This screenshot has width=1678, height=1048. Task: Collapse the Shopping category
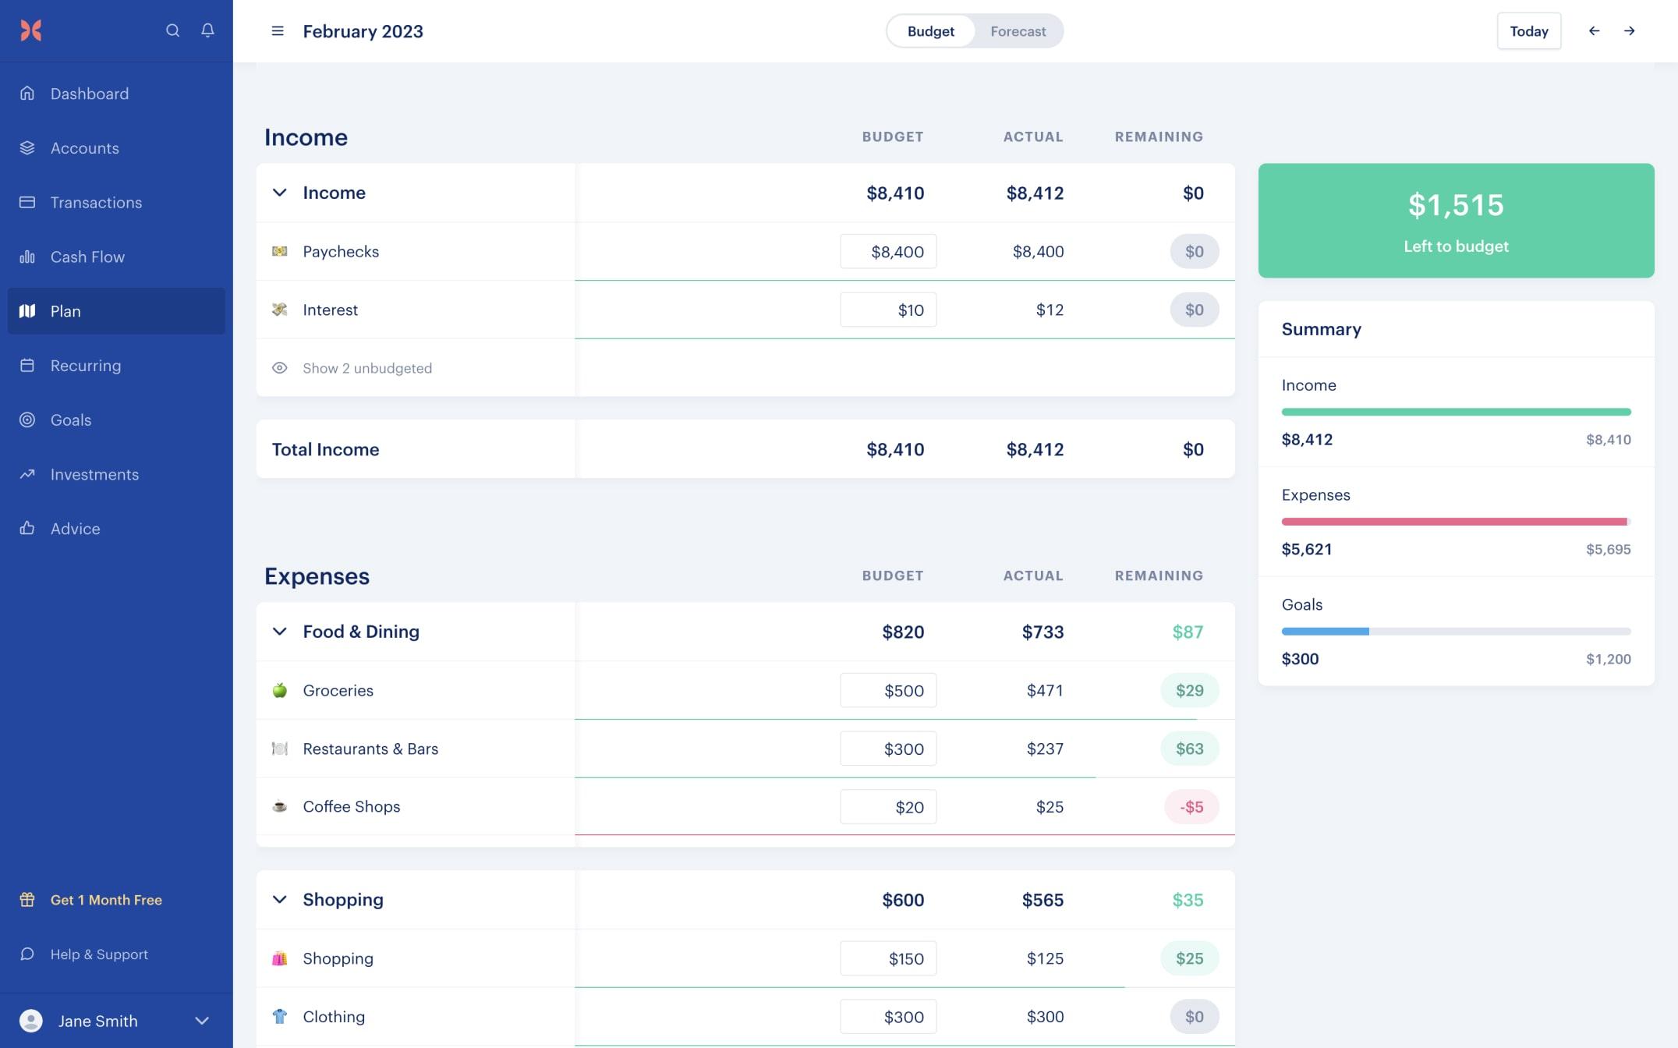coord(279,900)
